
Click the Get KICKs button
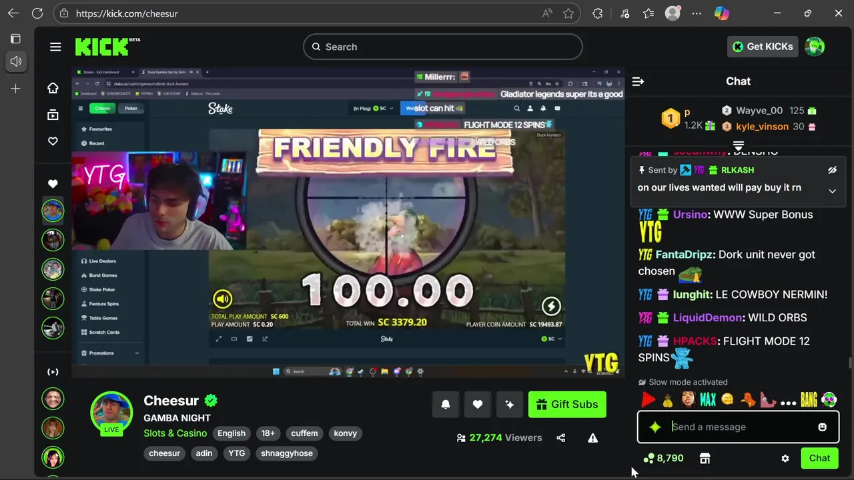click(x=763, y=47)
